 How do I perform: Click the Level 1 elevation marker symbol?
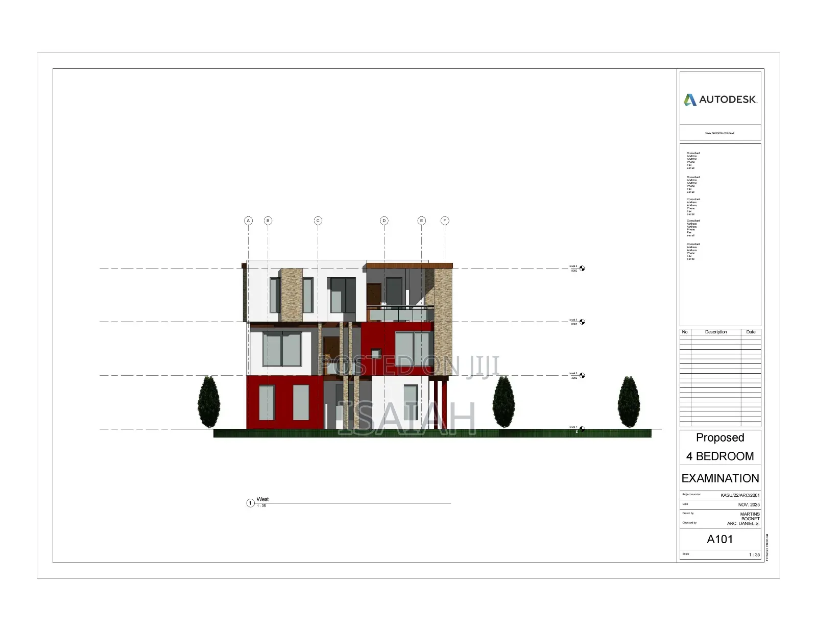click(x=582, y=429)
